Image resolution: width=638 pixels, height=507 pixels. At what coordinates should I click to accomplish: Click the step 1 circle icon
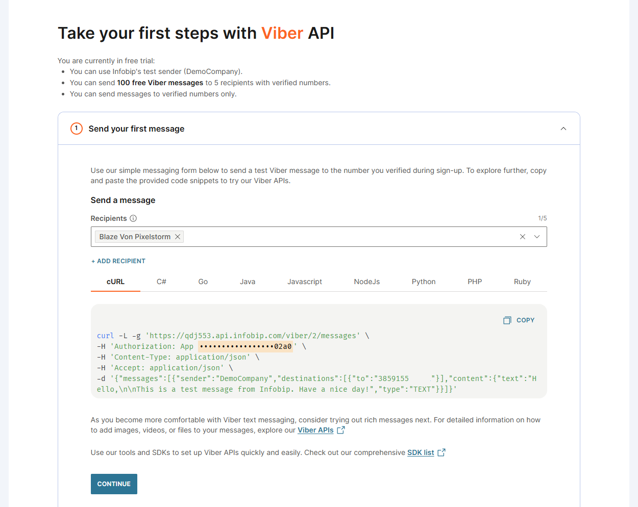coord(77,129)
